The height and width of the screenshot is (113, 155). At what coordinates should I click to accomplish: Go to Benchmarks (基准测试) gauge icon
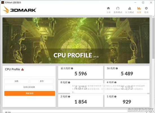point(118,8)
